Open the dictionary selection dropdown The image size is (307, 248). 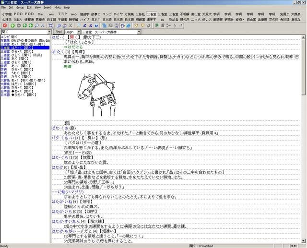click(138, 32)
